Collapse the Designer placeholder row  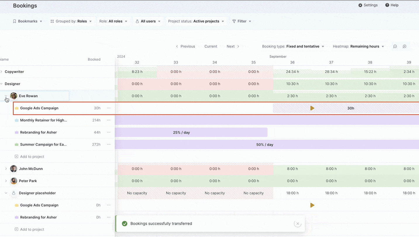click(x=6, y=193)
